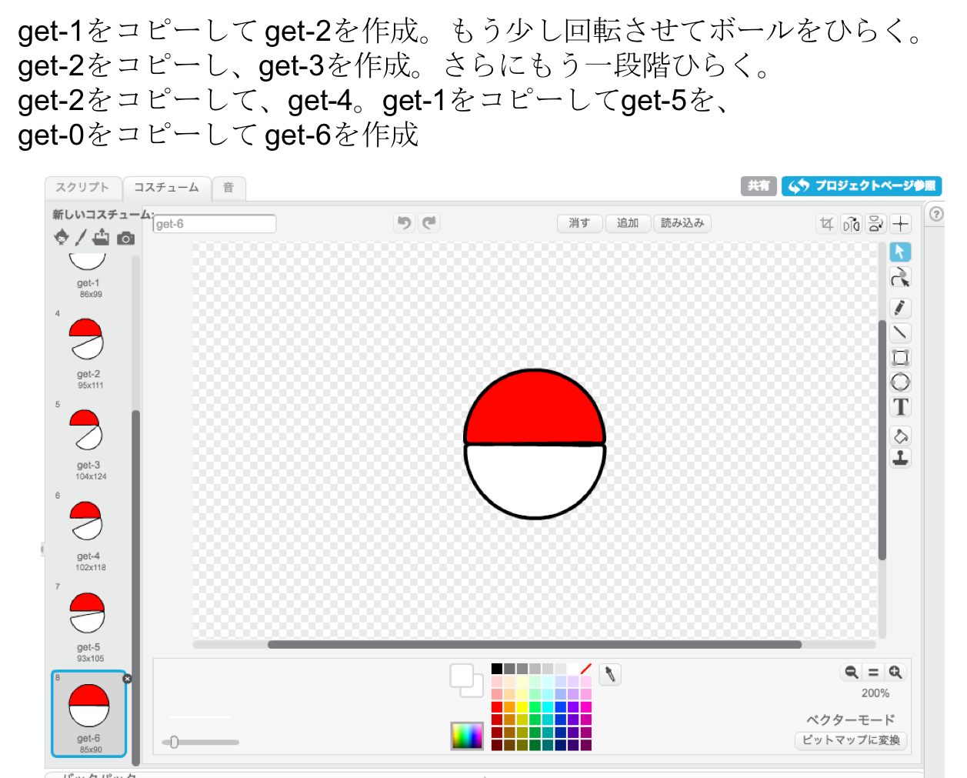Click the 新しいコスチューム label

coord(103,214)
